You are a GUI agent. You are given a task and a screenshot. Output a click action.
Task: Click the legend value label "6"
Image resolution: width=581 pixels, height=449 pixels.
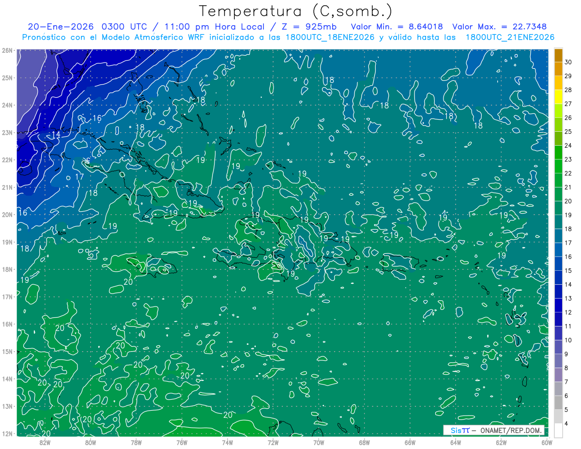point(566,396)
